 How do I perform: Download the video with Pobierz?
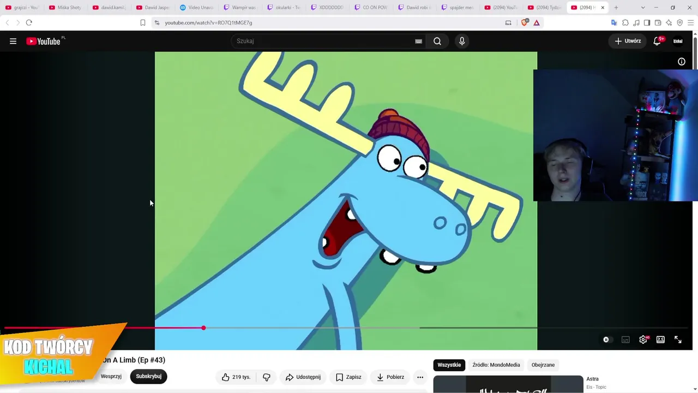390,377
